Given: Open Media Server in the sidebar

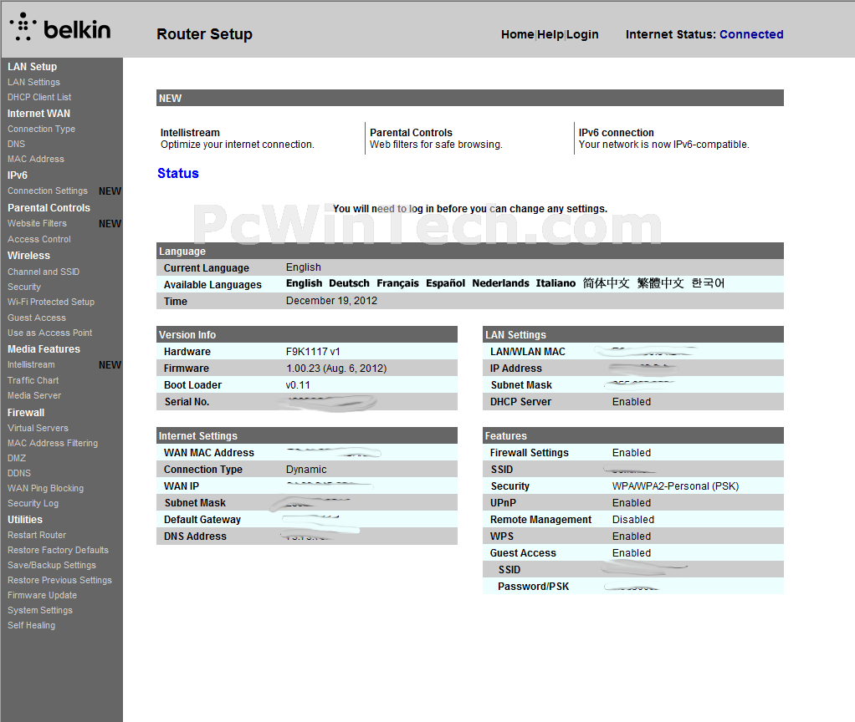Looking at the screenshot, I should pos(34,395).
